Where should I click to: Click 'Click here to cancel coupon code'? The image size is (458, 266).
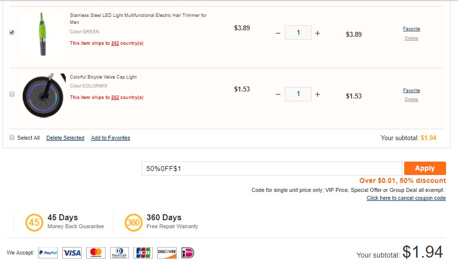pyautogui.click(x=406, y=198)
